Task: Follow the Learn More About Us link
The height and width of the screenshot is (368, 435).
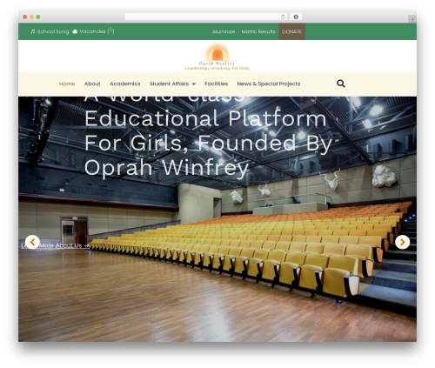Action: [x=55, y=245]
